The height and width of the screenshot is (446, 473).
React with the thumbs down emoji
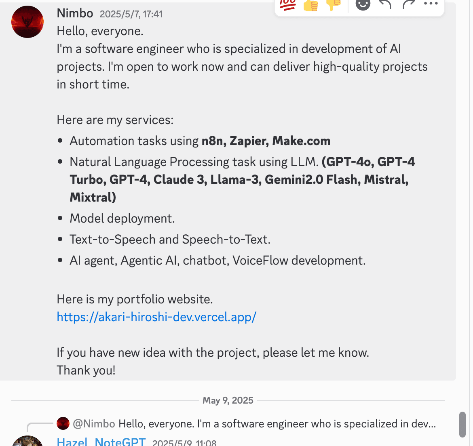(334, 5)
